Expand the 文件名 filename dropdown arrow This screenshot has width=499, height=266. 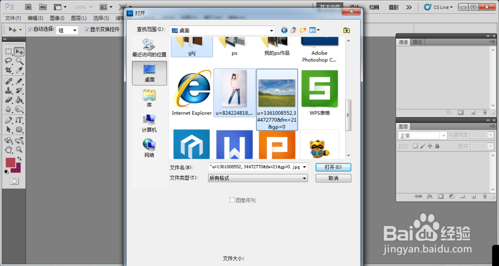(305, 167)
